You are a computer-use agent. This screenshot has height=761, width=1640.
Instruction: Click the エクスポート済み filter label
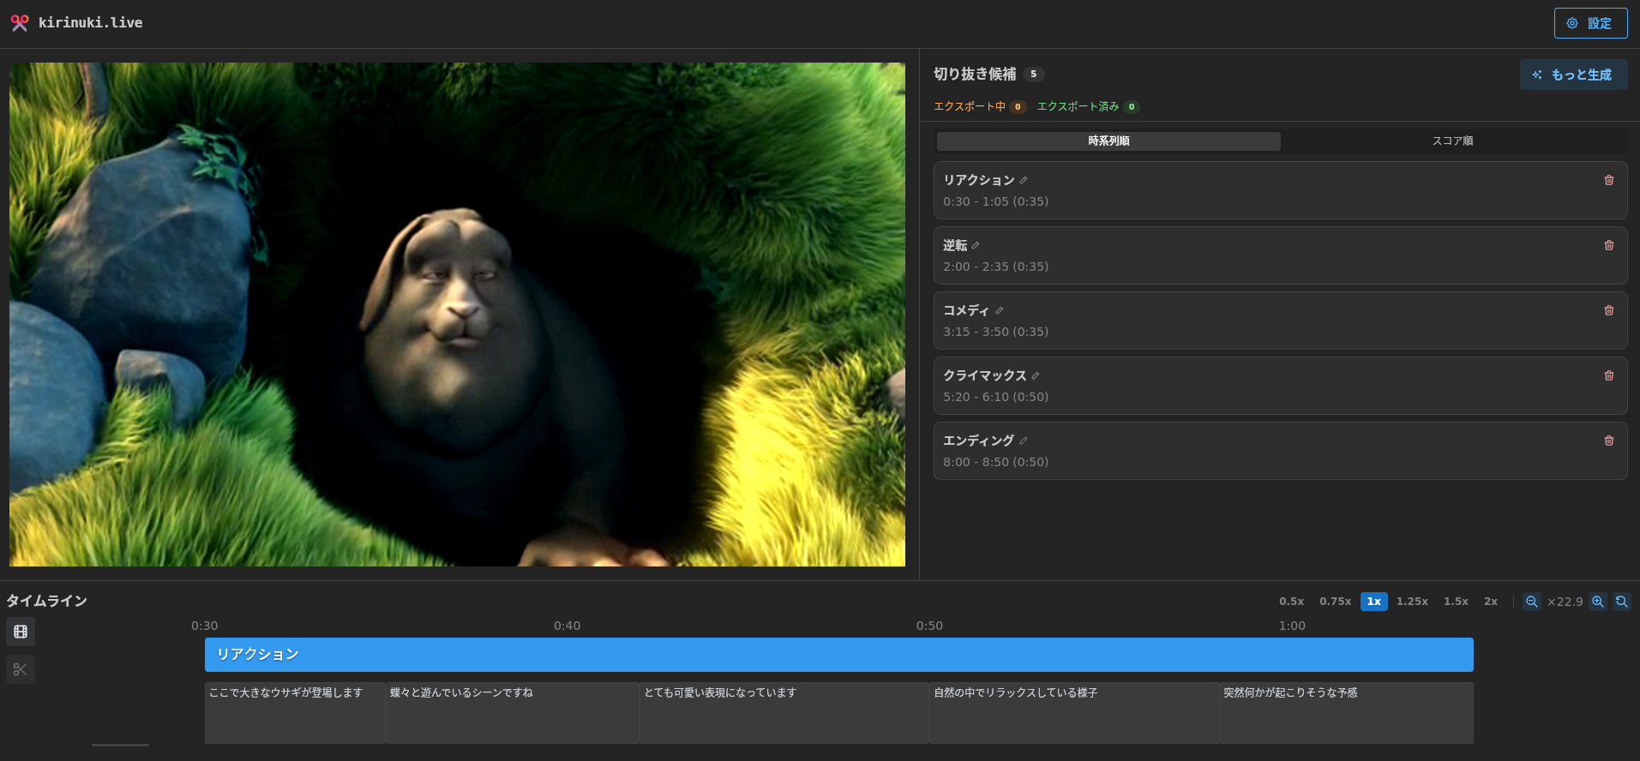tap(1078, 106)
